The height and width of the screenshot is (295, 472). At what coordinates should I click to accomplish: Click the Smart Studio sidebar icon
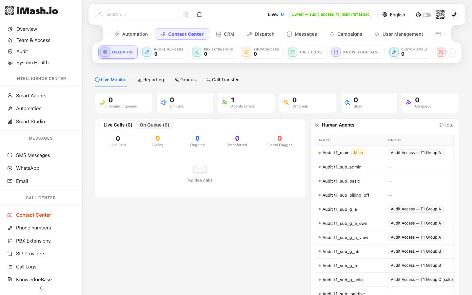point(10,122)
